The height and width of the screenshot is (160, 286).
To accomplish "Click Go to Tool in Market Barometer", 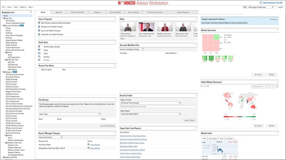I will [258, 75].
